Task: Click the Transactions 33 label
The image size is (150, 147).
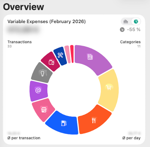Action: click(x=20, y=44)
